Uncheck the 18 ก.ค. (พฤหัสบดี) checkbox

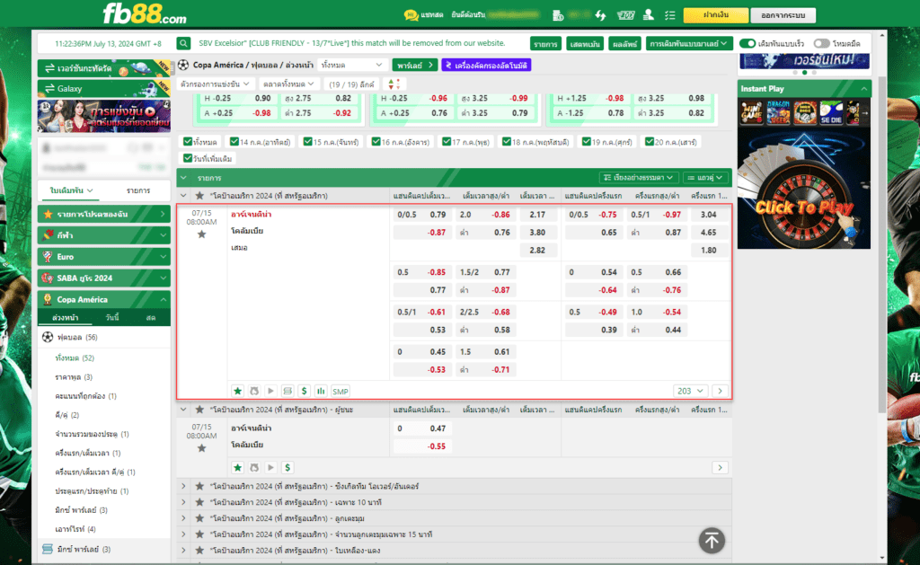point(507,141)
